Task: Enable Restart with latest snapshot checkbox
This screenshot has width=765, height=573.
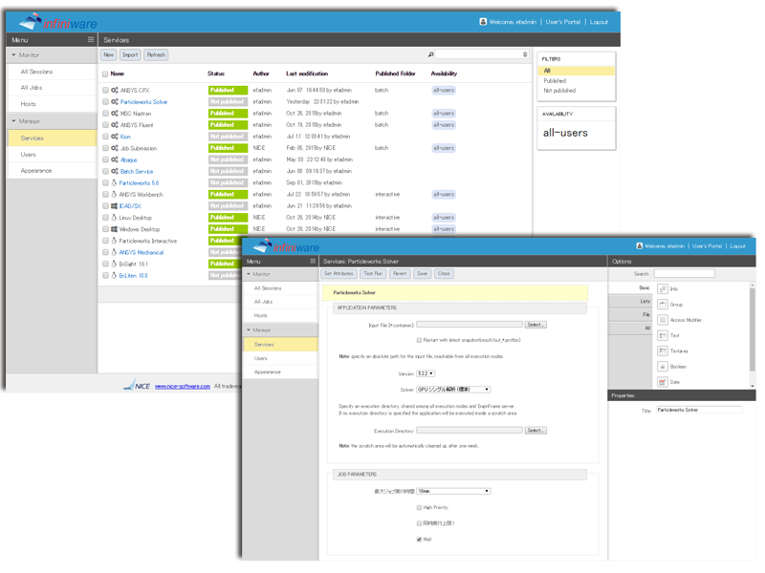Action: pos(419,340)
